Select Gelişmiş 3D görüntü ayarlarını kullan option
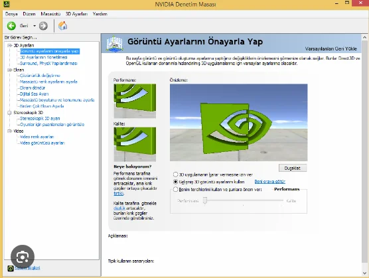The width and height of the screenshot is (369, 278). point(176,182)
